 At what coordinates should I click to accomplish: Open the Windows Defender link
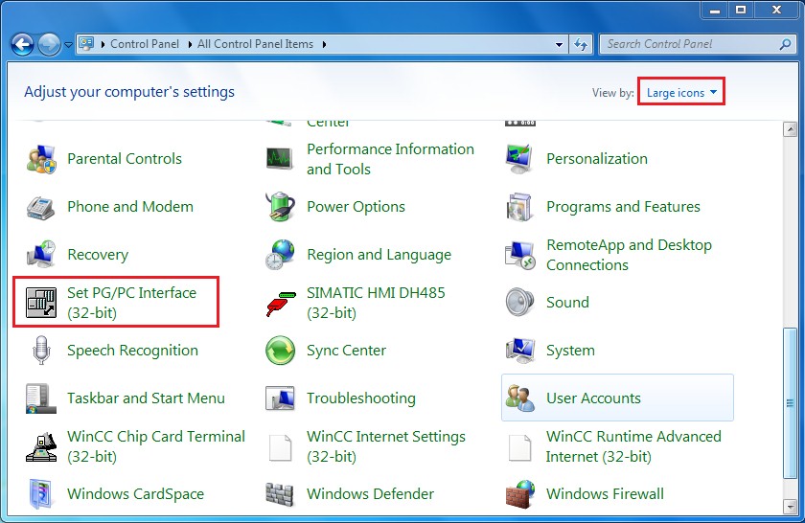[x=370, y=493]
